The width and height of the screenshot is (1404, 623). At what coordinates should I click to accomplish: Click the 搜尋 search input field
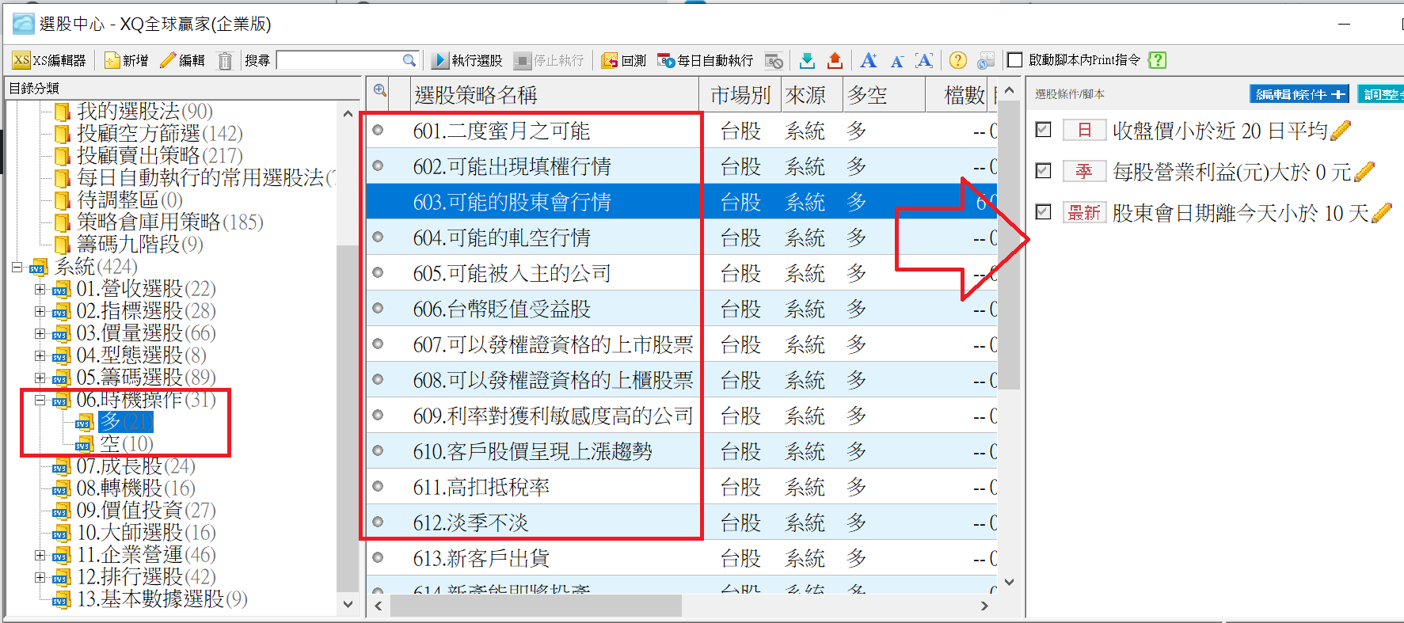pyautogui.click(x=341, y=60)
